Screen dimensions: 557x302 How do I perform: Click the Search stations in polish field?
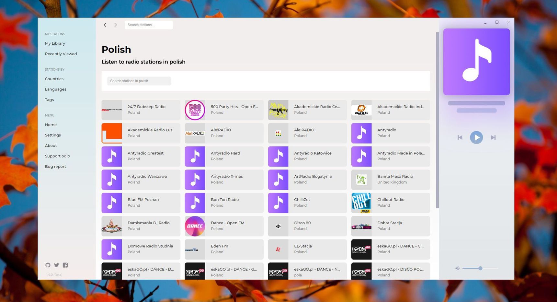click(x=139, y=81)
